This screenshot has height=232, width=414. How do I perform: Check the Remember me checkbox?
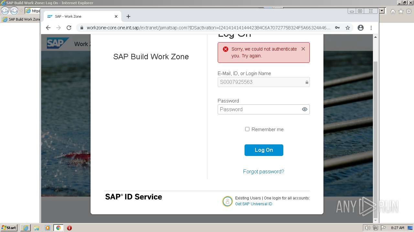click(x=247, y=129)
